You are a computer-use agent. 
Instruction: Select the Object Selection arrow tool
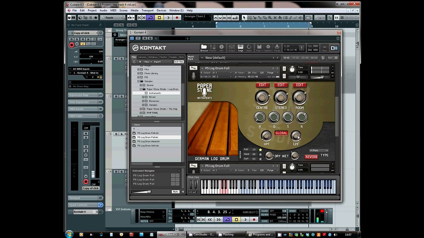pyautogui.click(x=244, y=18)
